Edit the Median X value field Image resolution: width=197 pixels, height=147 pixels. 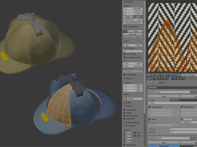[x=133, y=9]
